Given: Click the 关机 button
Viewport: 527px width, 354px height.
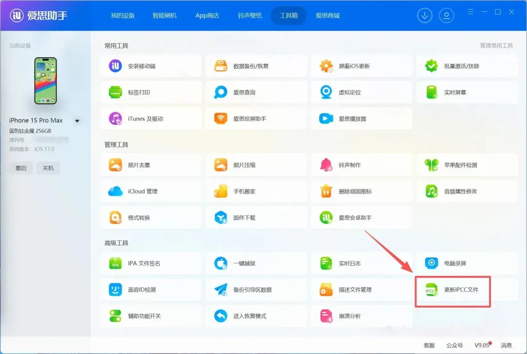Looking at the screenshot, I should [48, 168].
